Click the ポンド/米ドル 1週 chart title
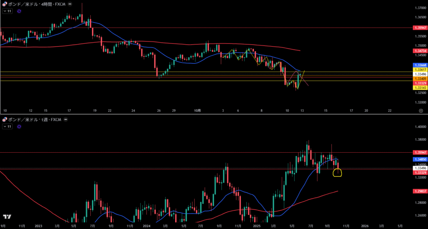Screen dimensions: 428x229 (33, 120)
